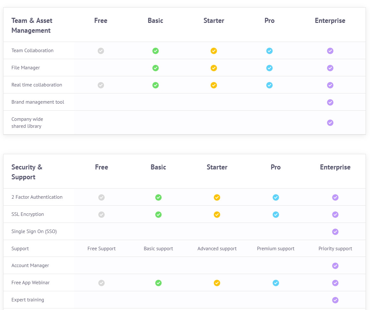
Task: Click Enterprise checkmark for Expert training
Action: (335, 300)
